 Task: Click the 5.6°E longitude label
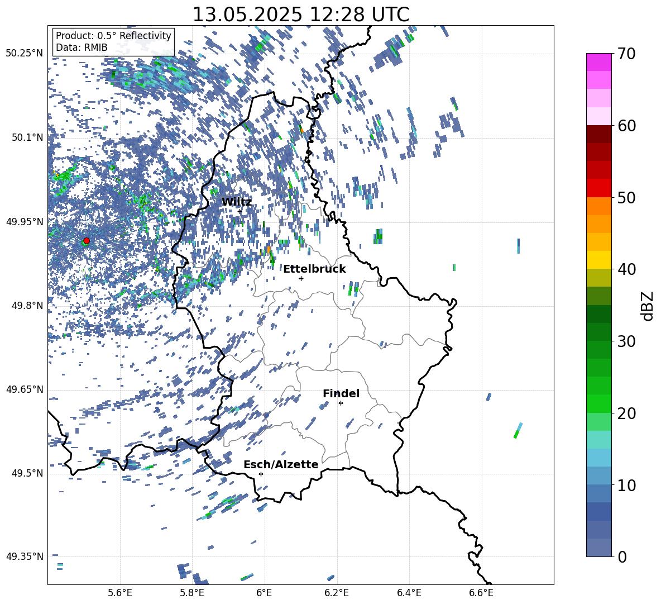coord(119,593)
